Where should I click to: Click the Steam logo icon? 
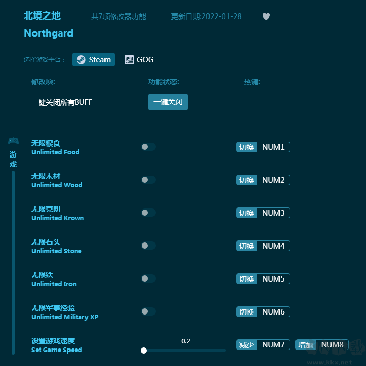[81, 60]
